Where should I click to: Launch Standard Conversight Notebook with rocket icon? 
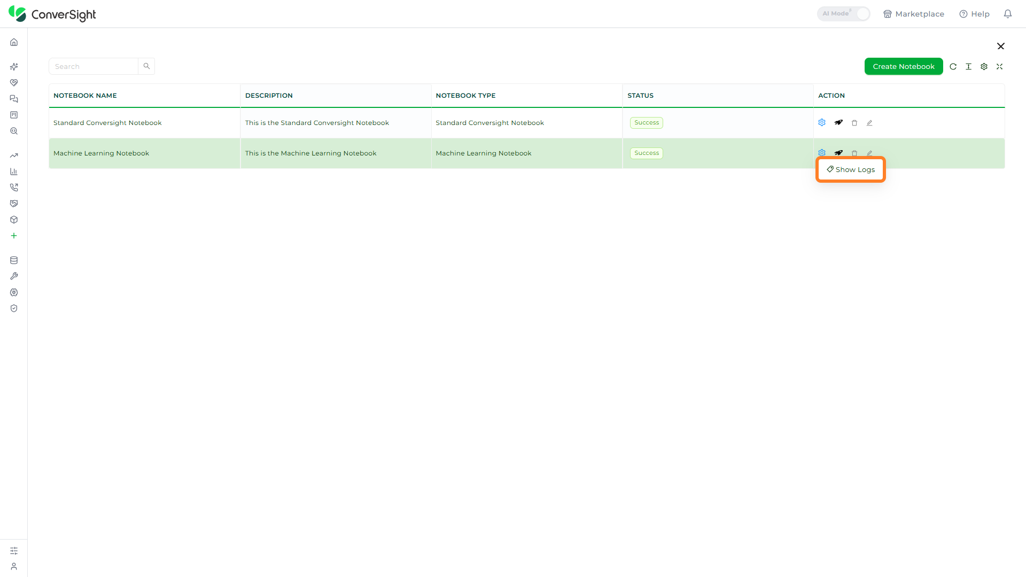[x=838, y=123]
